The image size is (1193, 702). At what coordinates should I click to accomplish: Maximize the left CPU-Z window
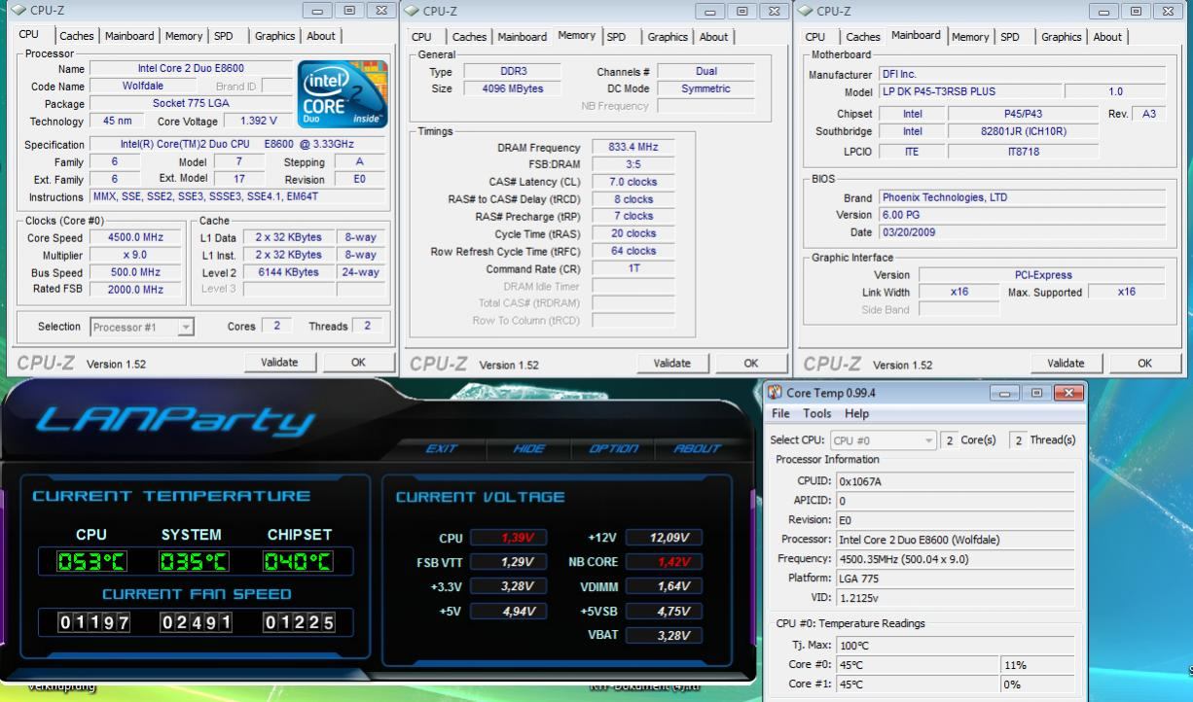point(349,11)
